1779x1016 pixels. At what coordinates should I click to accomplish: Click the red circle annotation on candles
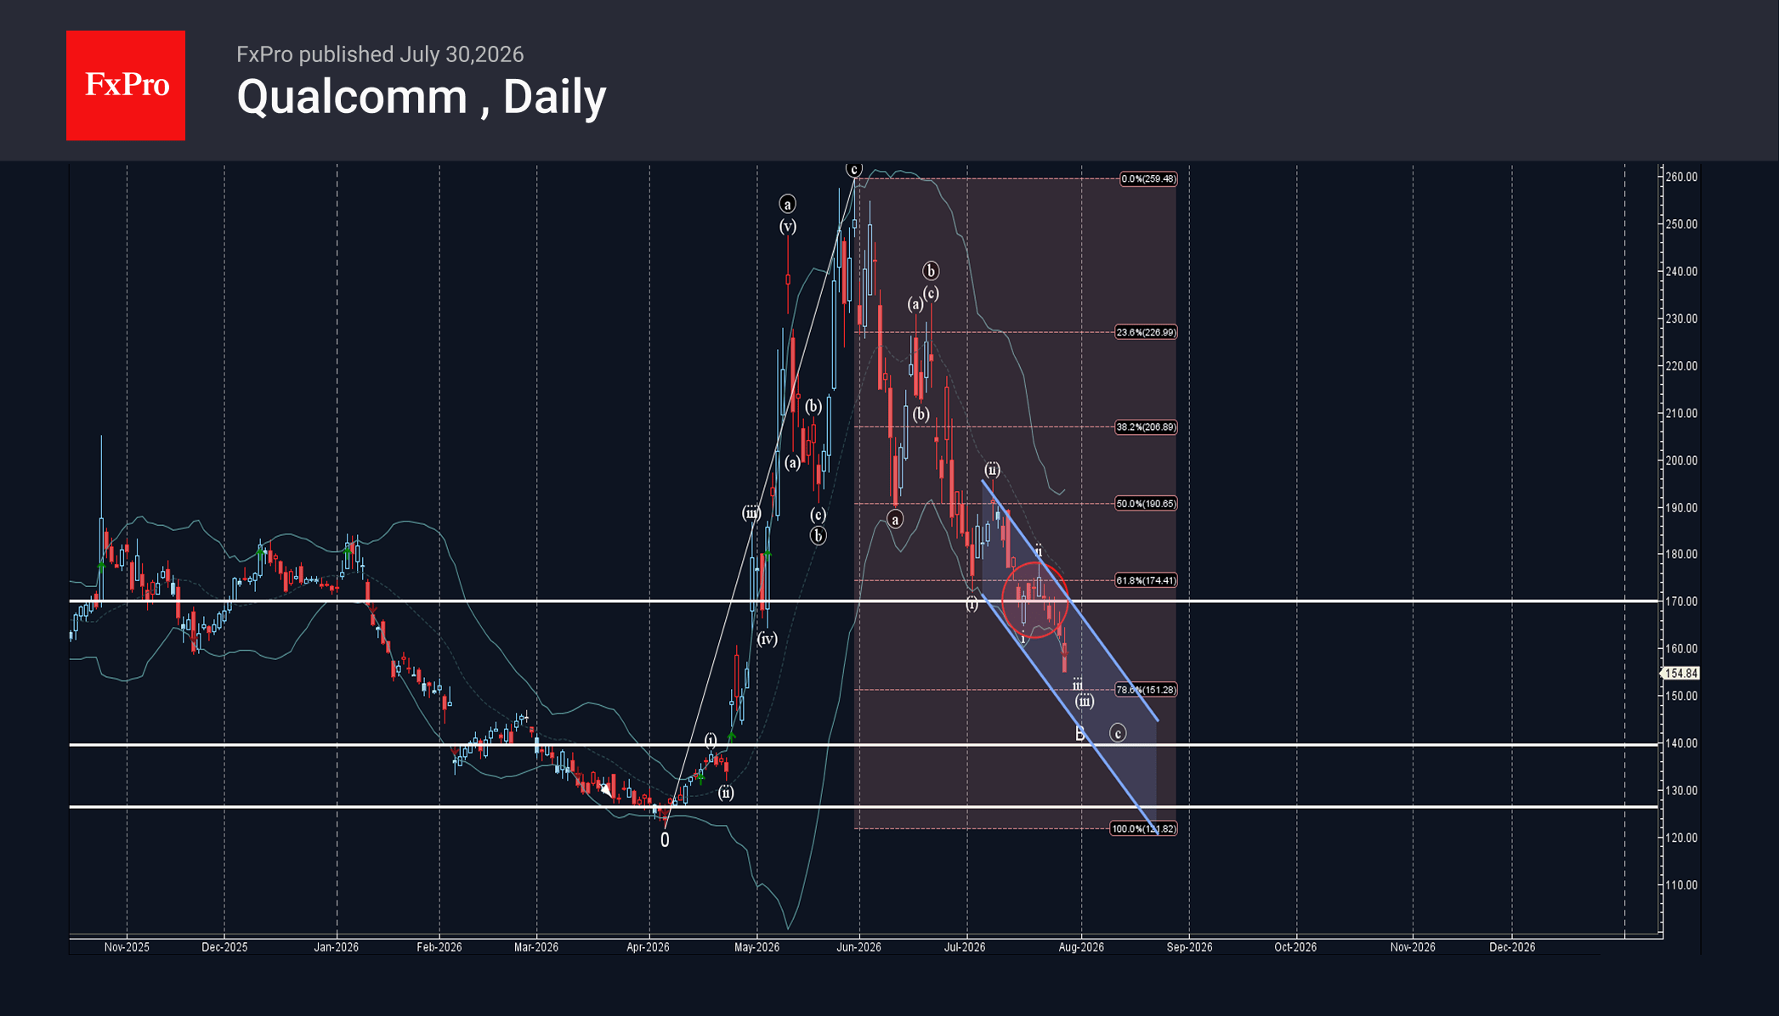(1035, 600)
